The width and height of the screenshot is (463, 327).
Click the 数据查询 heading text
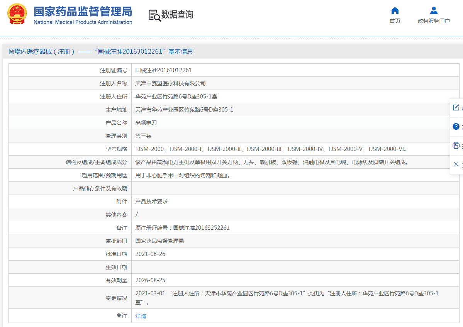pyautogui.click(x=177, y=15)
